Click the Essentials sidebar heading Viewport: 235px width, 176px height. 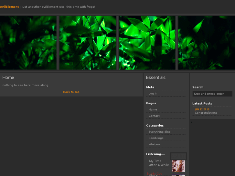[x=156, y=78]
